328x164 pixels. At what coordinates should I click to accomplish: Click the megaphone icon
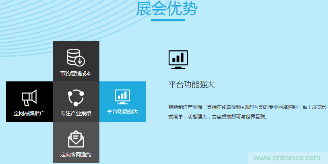pos(29,98)
